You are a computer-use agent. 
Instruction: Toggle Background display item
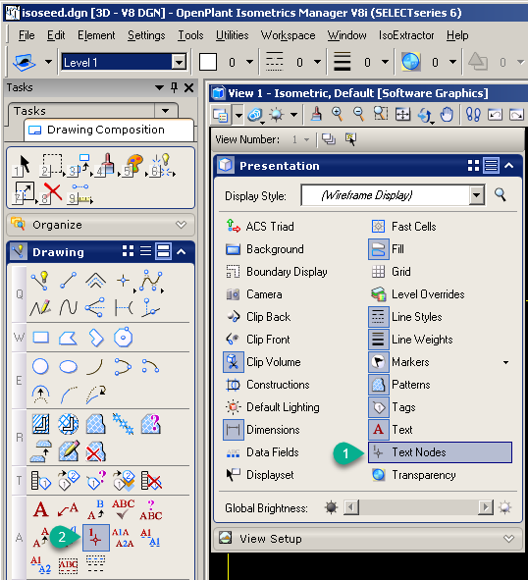tap(265, 249)
